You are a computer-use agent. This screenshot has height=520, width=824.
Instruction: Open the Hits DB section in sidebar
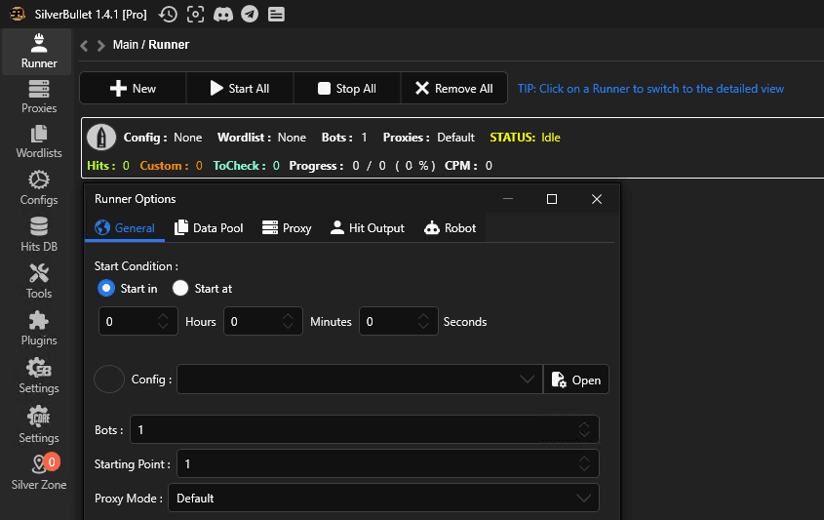click(x=39, y=235)
